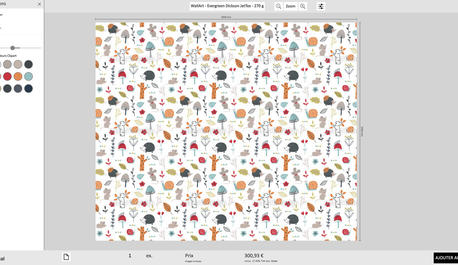Viewport: 458px width, 265px height.
Task: Select the orange clipart color swatch
Action: (x=18, y=76)
